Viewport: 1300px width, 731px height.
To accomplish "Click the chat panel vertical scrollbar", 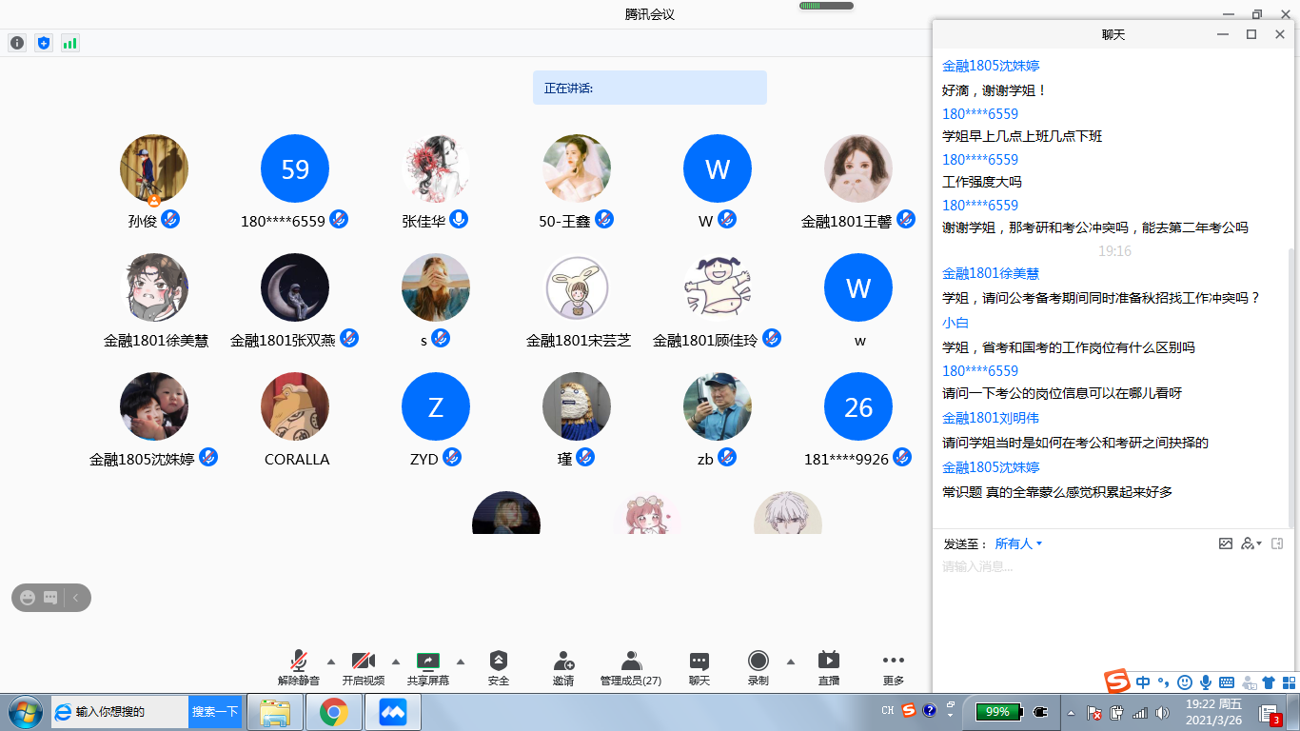I will click(1291, 381).
